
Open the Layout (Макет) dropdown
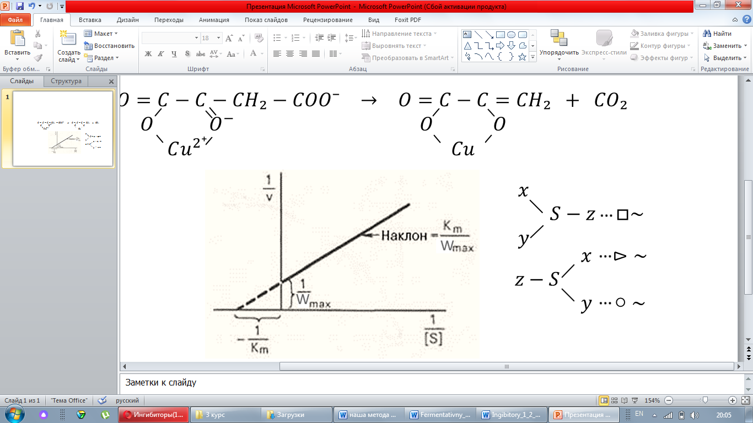(102, 34)
